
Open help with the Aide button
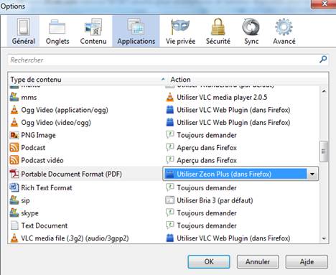pyautogui.click(x=307, y=261)
